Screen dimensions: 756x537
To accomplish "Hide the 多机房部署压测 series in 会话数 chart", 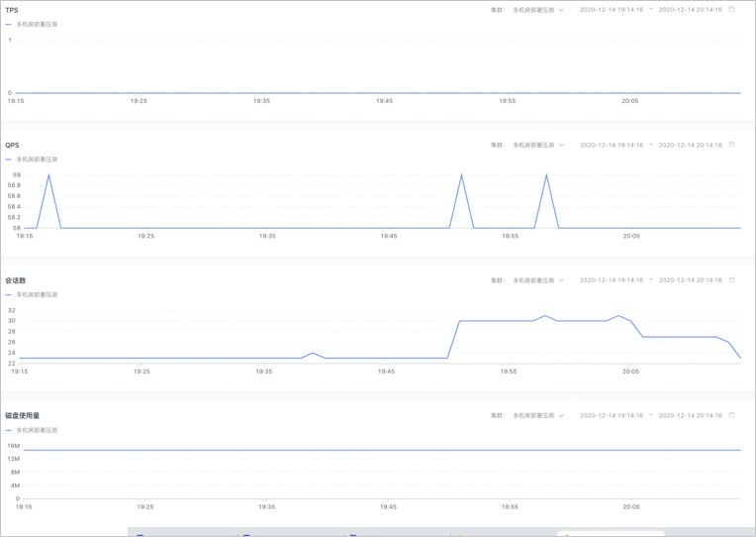I will [x=37, y=295].
